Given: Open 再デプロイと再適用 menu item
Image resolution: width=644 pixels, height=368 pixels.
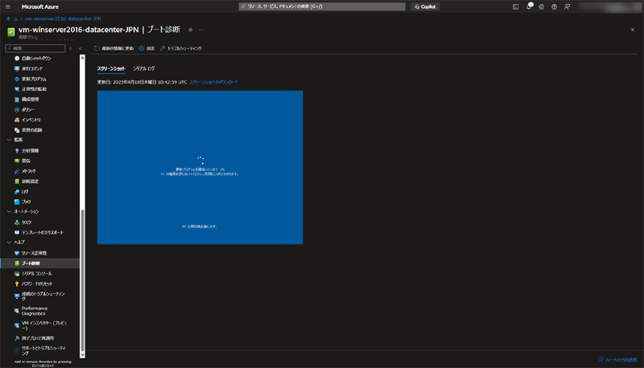Looking at the screenshot, I should pyautogui.click(x=39, y=338).
